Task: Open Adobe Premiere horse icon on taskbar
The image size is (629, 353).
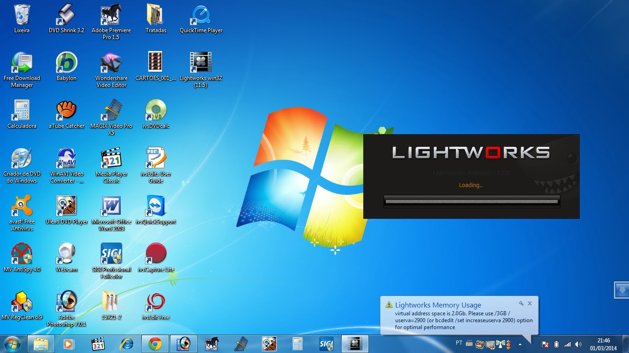Action: (x=212, y=344)
